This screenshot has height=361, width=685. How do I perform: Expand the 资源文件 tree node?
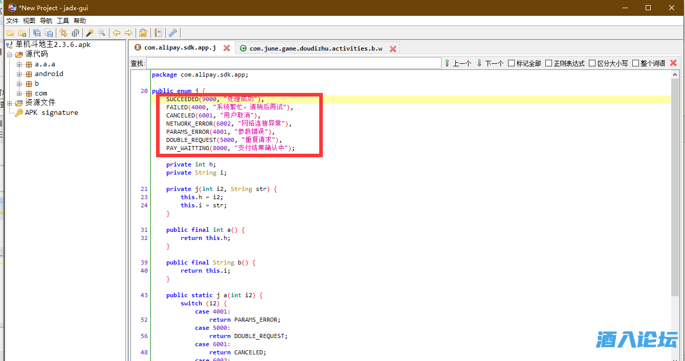tap(10, 103)
